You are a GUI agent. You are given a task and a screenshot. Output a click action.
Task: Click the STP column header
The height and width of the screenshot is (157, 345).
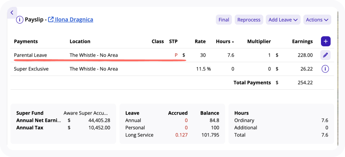pos(173,41)
